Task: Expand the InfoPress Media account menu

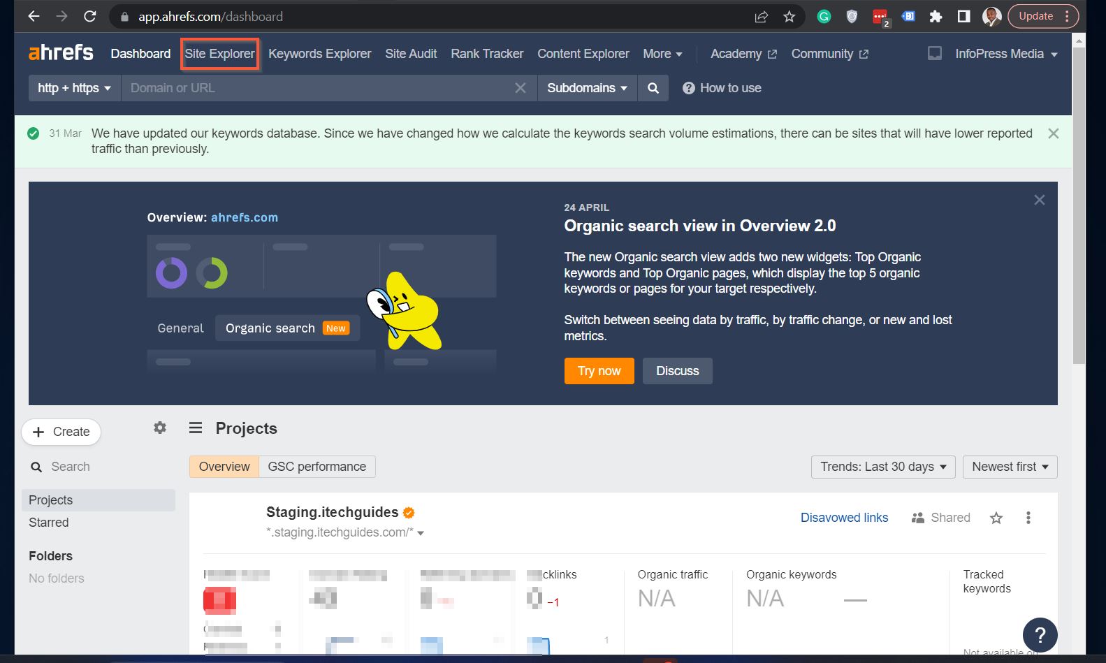Action: click(1006, 54)
